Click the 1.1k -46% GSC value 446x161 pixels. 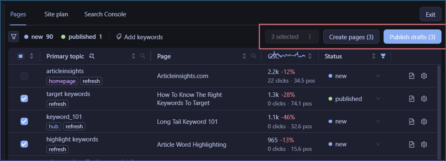(x=281, y=117)
